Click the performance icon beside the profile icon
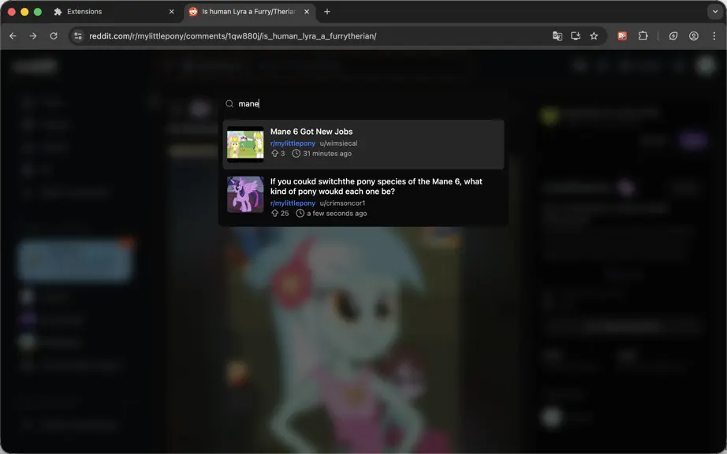This screenshot has height=454, width=727. pyautogui.click(x=673, y=35)
